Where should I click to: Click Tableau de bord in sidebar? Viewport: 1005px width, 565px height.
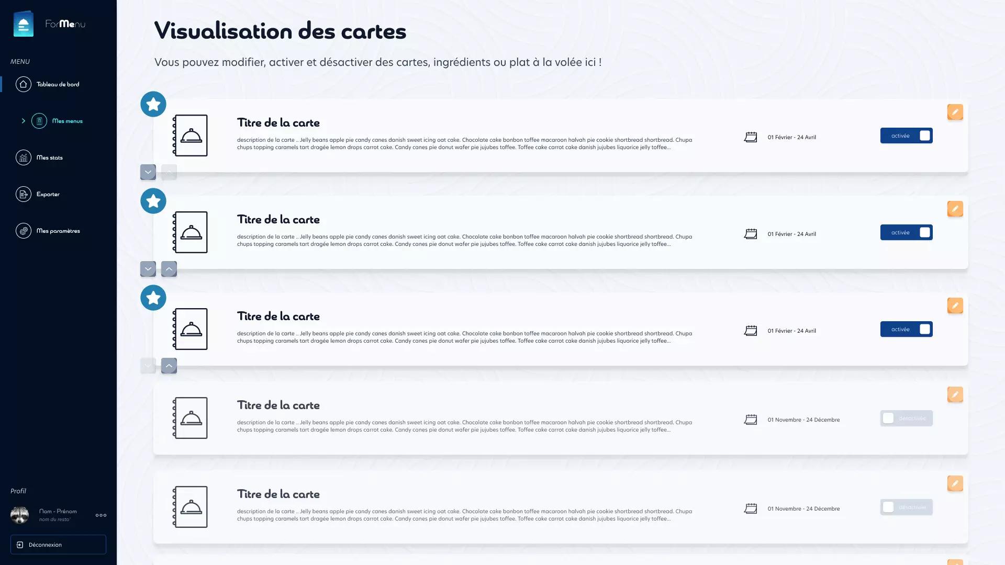58,84
